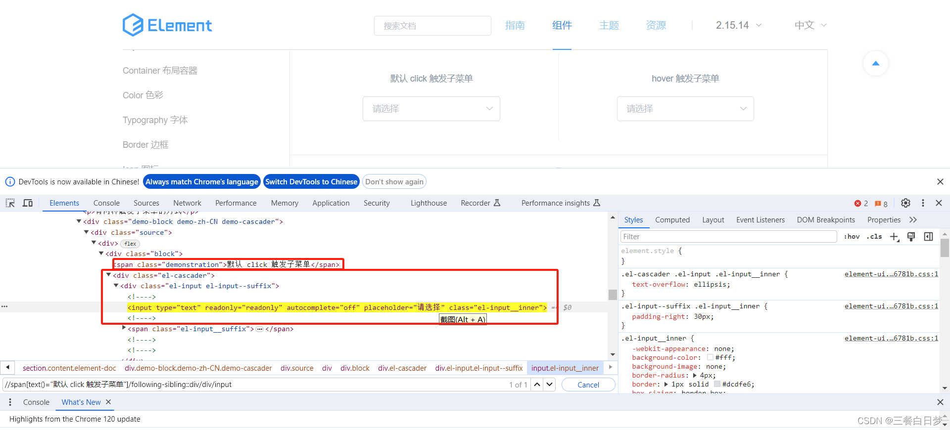This screenshot has width=950, height=430.
Task: Open Container 布局容器 sidebar link
Action: pos(160,71)
